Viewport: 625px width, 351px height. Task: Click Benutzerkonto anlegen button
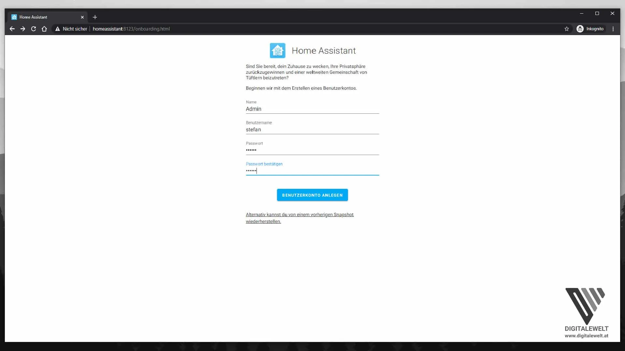pos(312,195)
